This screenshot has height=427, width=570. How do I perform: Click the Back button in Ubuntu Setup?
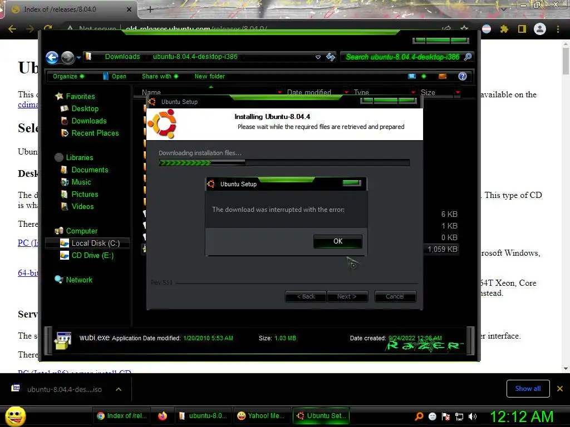pyautogui.click(x=306, y=296)
